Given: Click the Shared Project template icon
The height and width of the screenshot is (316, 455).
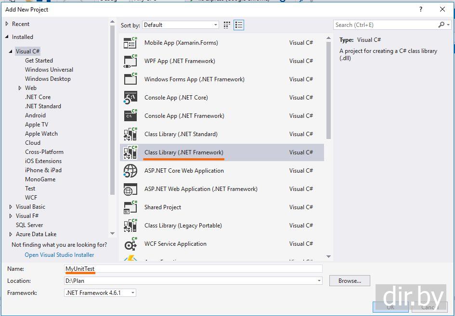Looking at the screenshot, I should pos(130,207).
